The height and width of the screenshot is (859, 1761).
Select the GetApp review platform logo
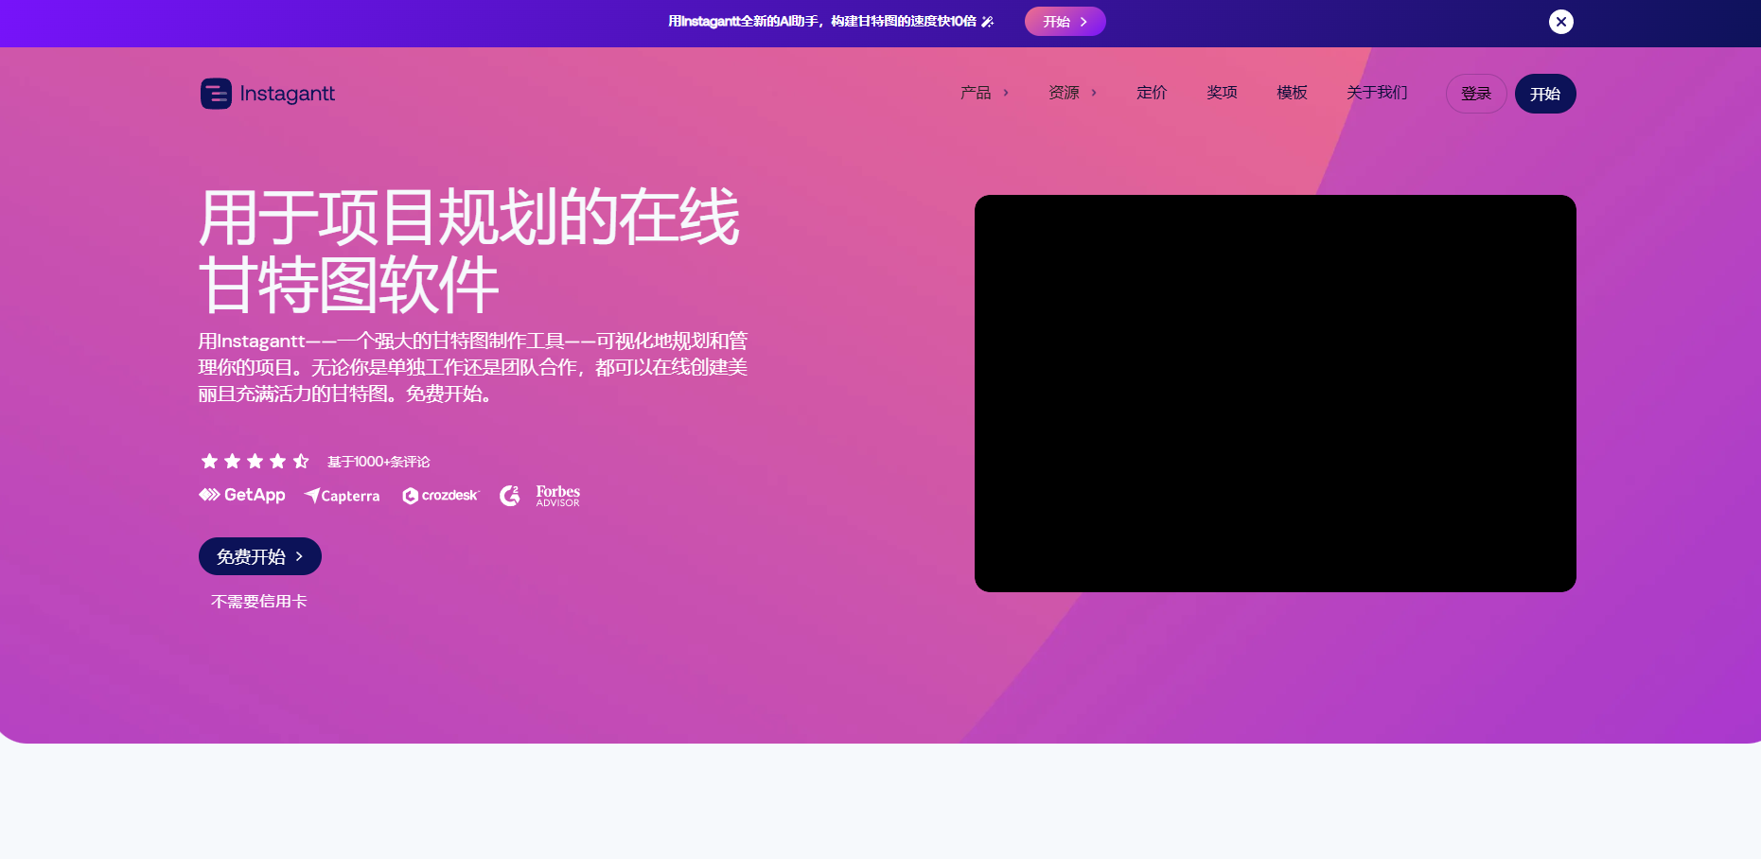click(x=241, y=495)
